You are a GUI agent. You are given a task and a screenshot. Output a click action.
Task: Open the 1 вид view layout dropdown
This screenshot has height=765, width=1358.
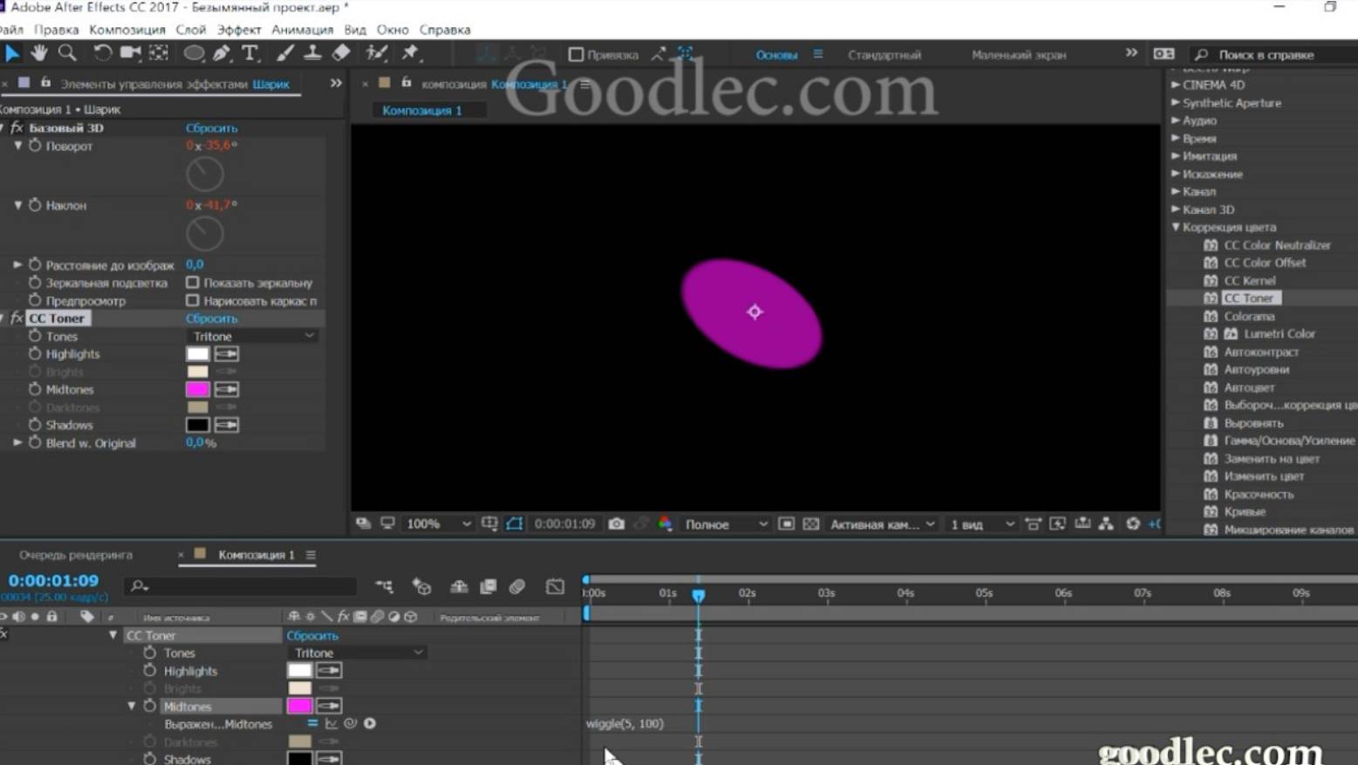[982, 523]
